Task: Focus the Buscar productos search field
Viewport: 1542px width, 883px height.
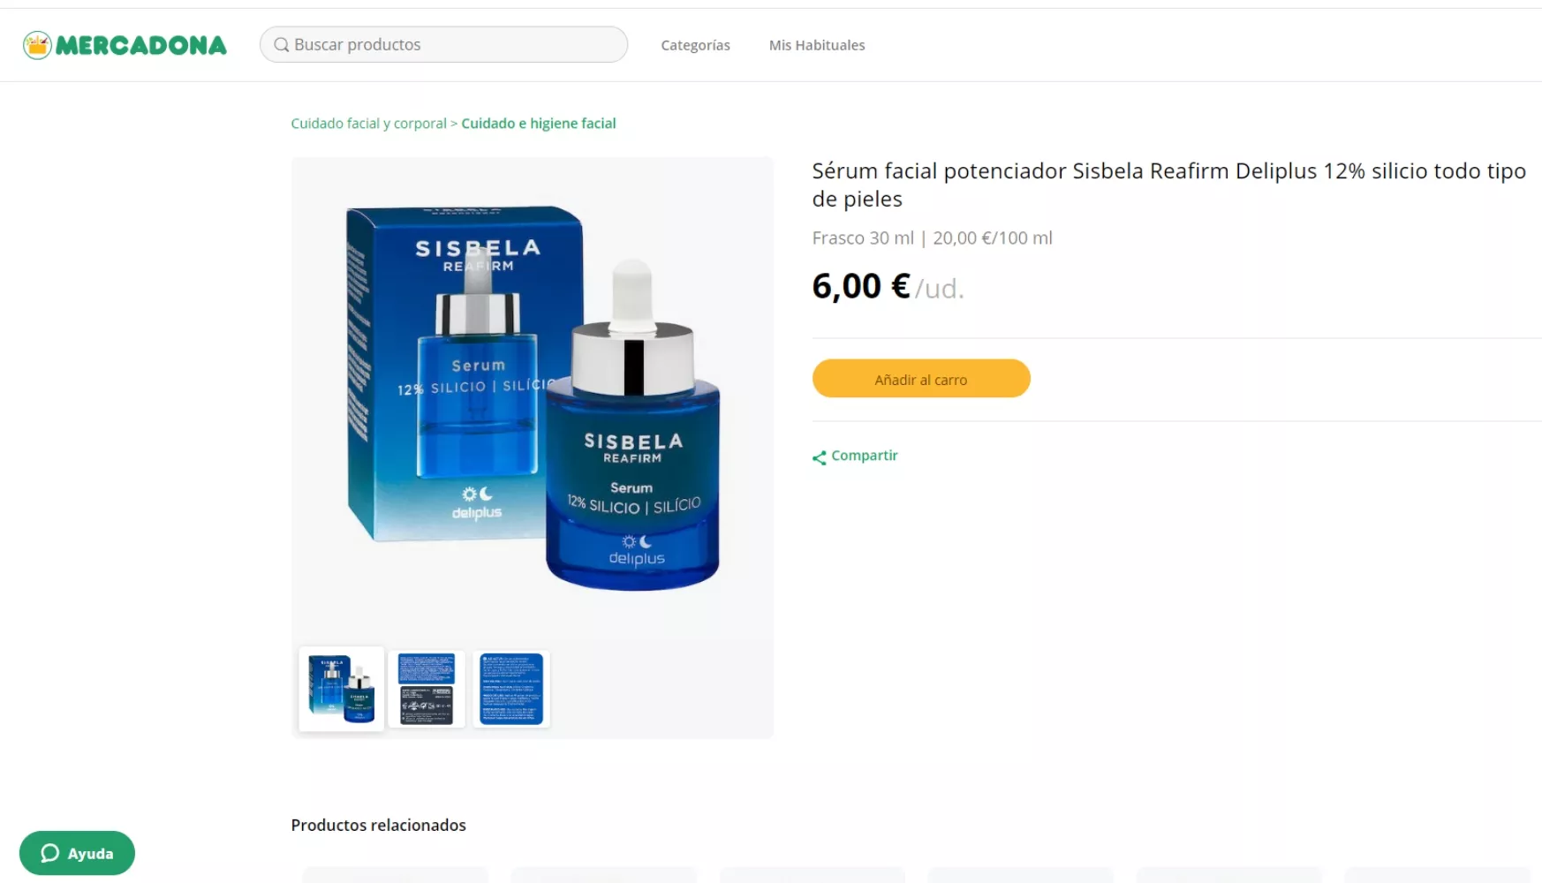Action: [x=443, y=44]
